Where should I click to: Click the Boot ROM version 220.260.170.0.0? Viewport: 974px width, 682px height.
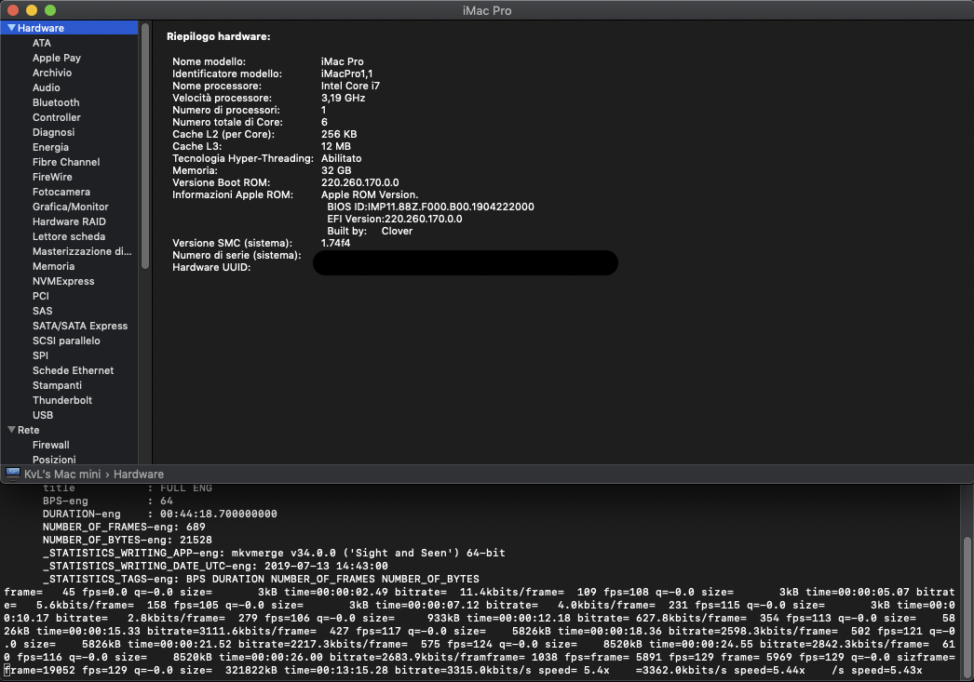click(x=360, y=182)
